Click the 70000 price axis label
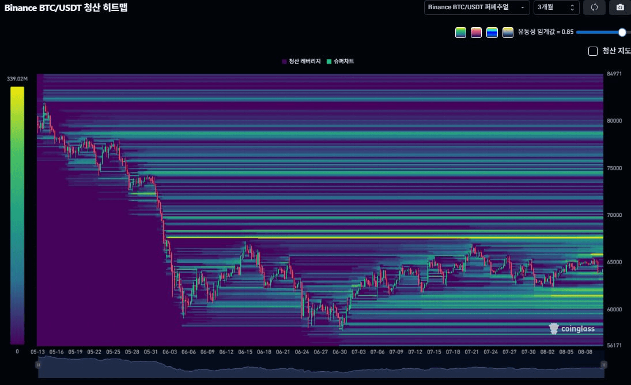631x385 pixels. coord(614,215)
